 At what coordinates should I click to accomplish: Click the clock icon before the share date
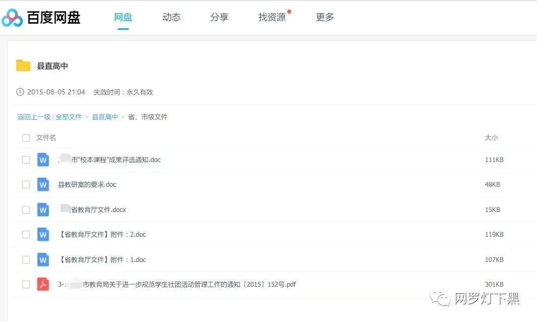(x=20, y=92)
